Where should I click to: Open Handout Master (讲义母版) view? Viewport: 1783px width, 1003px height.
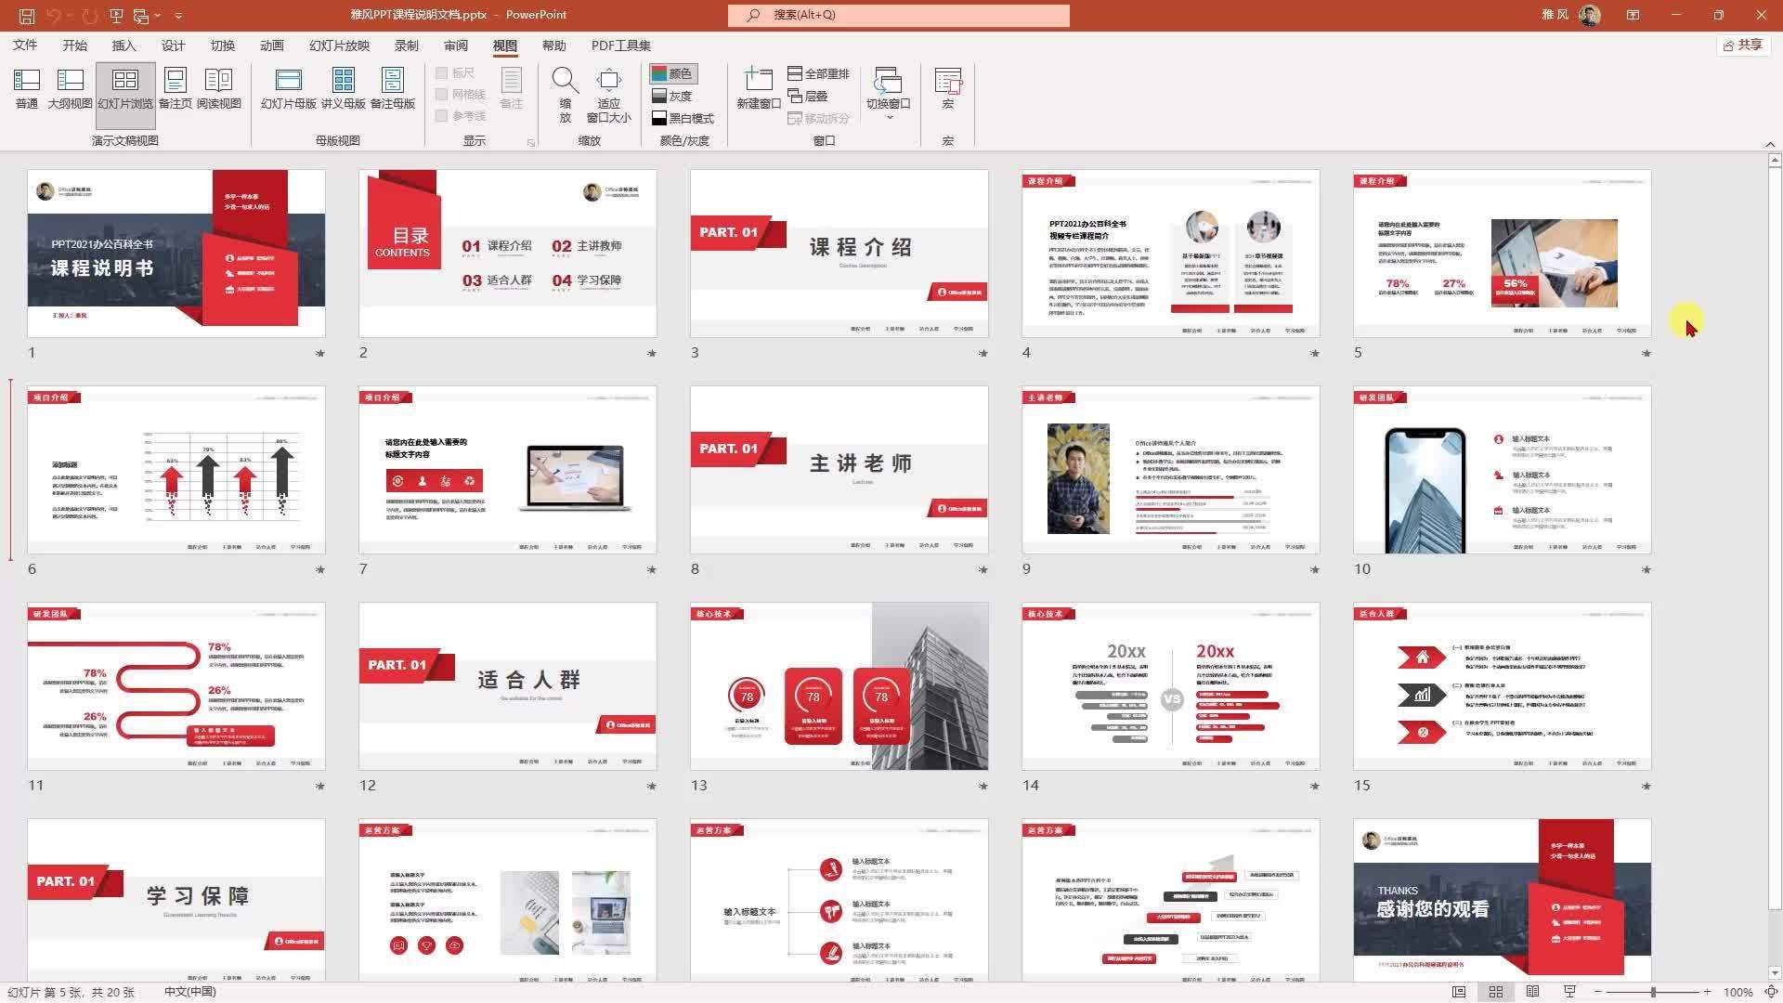pos(343,89)
